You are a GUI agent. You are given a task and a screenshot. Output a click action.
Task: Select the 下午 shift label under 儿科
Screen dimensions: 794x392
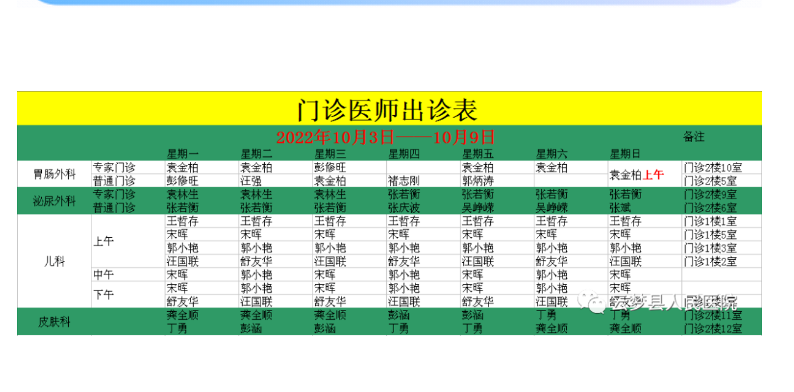click(104, 295)
